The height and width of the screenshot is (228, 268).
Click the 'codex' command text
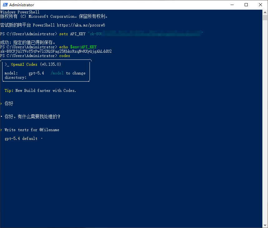coord(65,56)
